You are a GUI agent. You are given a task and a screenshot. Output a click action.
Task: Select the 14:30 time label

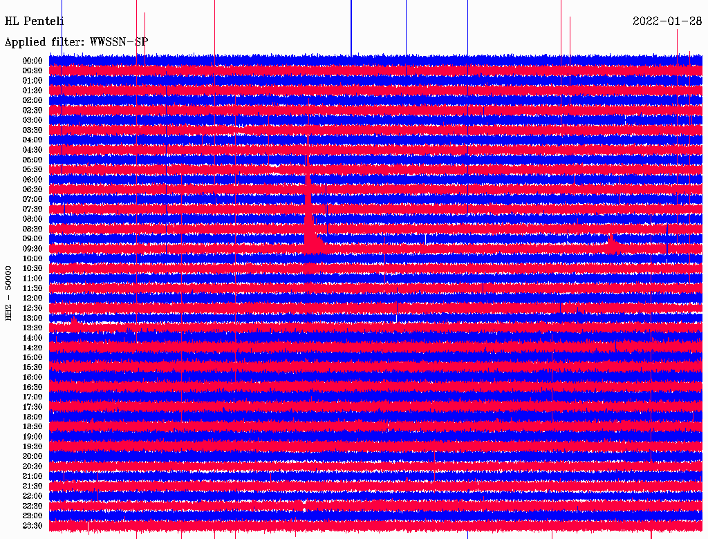tap(32, 348)
